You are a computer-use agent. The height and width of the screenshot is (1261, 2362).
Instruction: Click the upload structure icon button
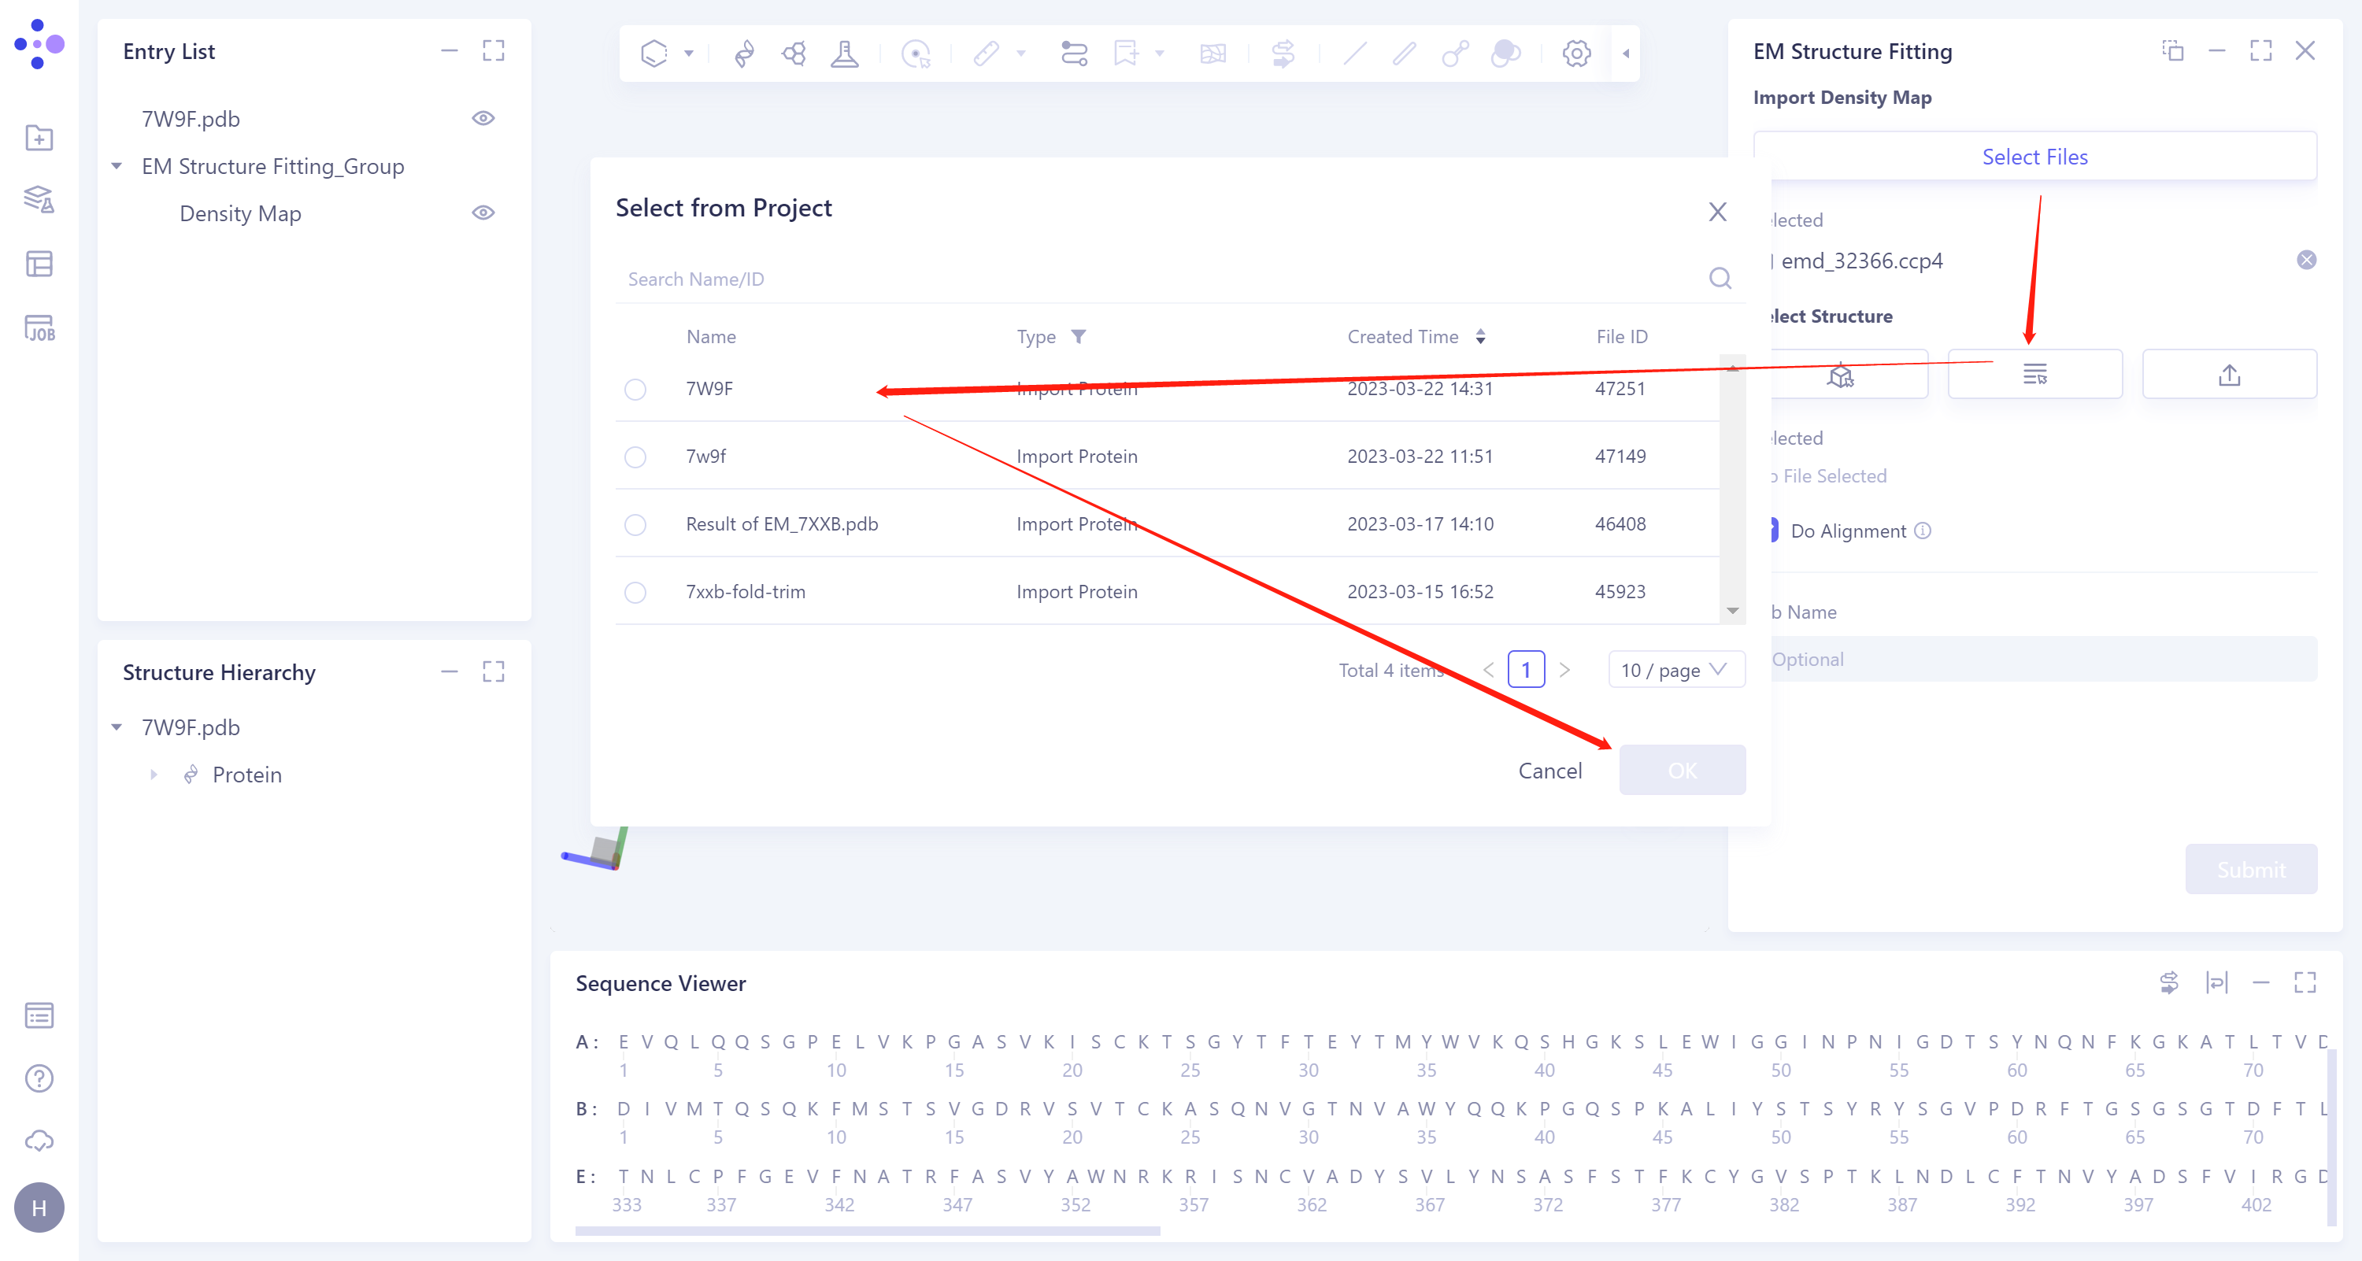tap(2228, 374)
